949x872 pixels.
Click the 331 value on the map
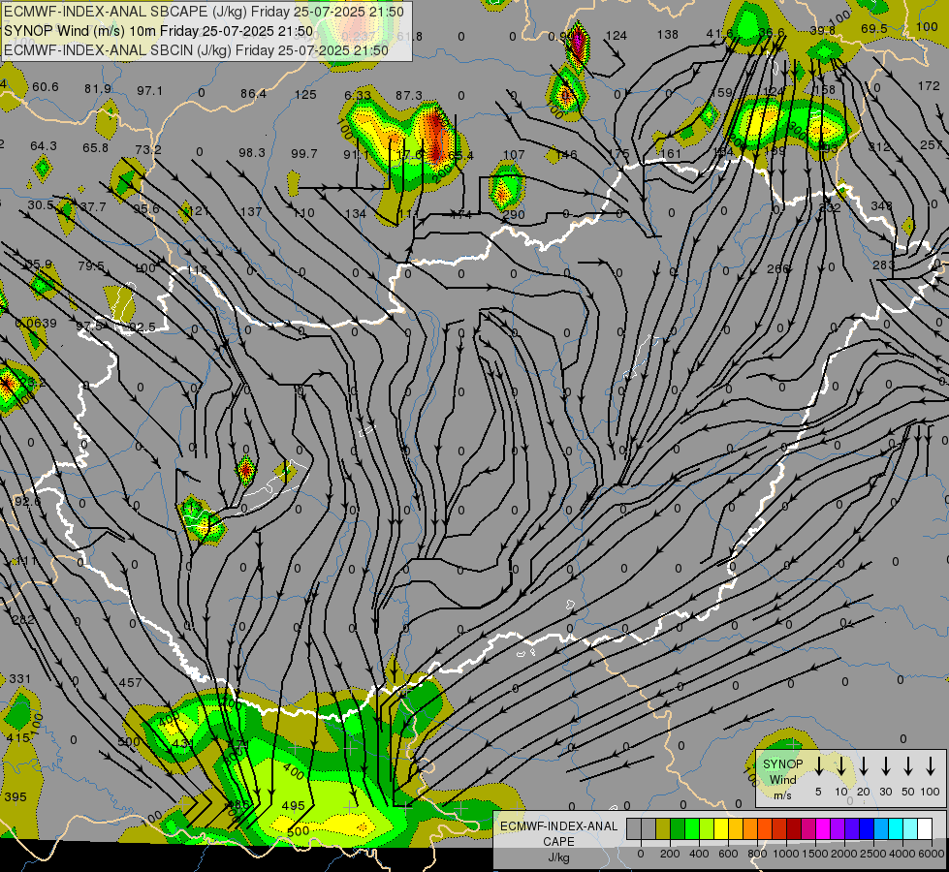tap(19, 679)
